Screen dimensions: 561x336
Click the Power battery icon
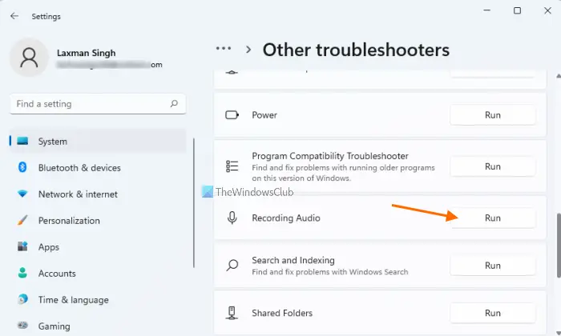[232, 115]
